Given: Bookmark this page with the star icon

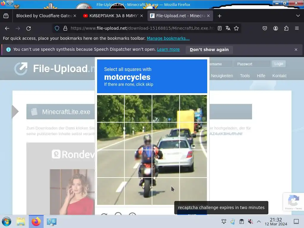Looking at the screenshot, I should (x=236, y=28).
